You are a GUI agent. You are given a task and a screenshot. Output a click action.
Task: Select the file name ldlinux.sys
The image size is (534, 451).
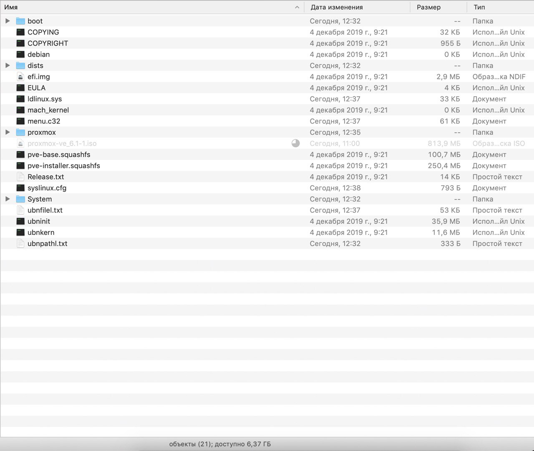coord(45,99)
